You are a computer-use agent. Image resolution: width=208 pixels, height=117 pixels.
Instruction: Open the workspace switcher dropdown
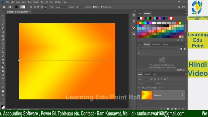click(x=184, y=7)
